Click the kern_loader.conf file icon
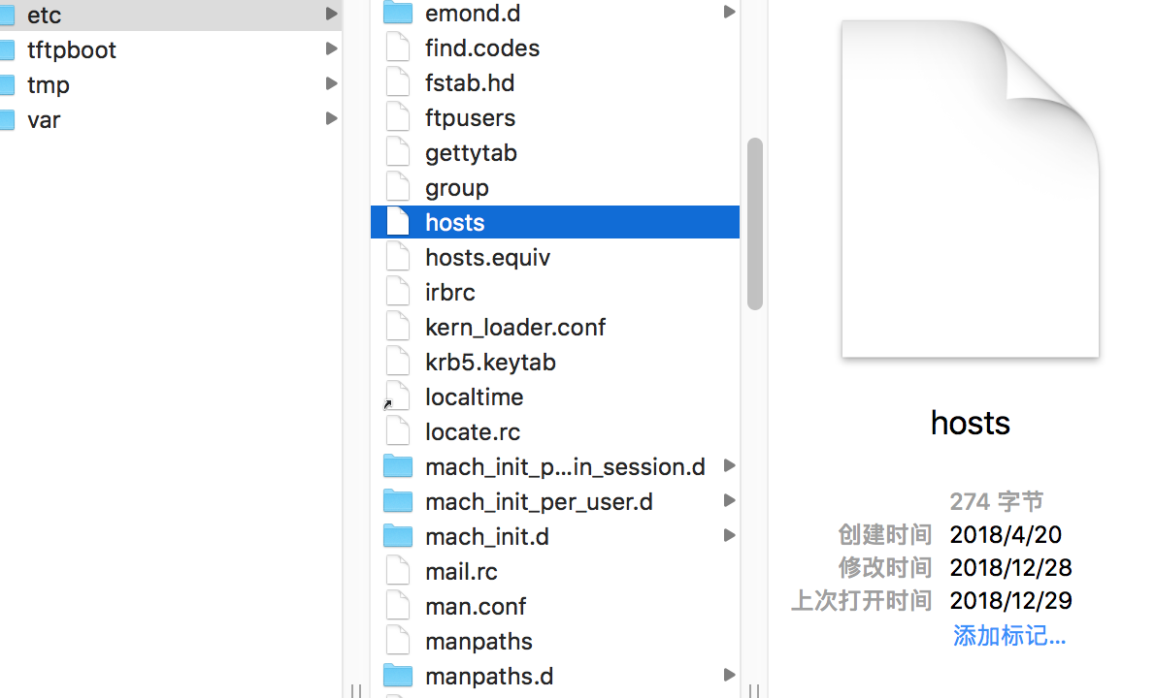This screenshot has height=698, width=1155. (x=398, y=328)
